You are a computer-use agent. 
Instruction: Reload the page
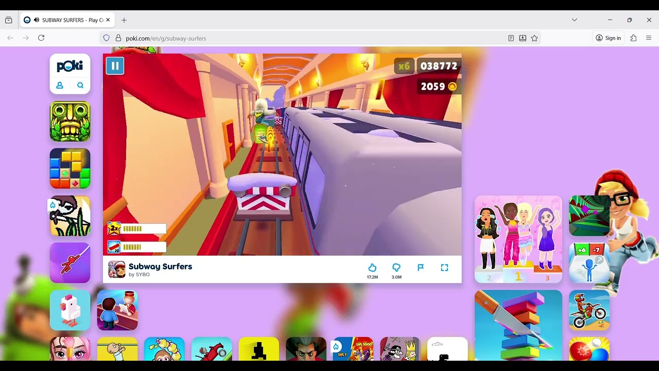41,38
